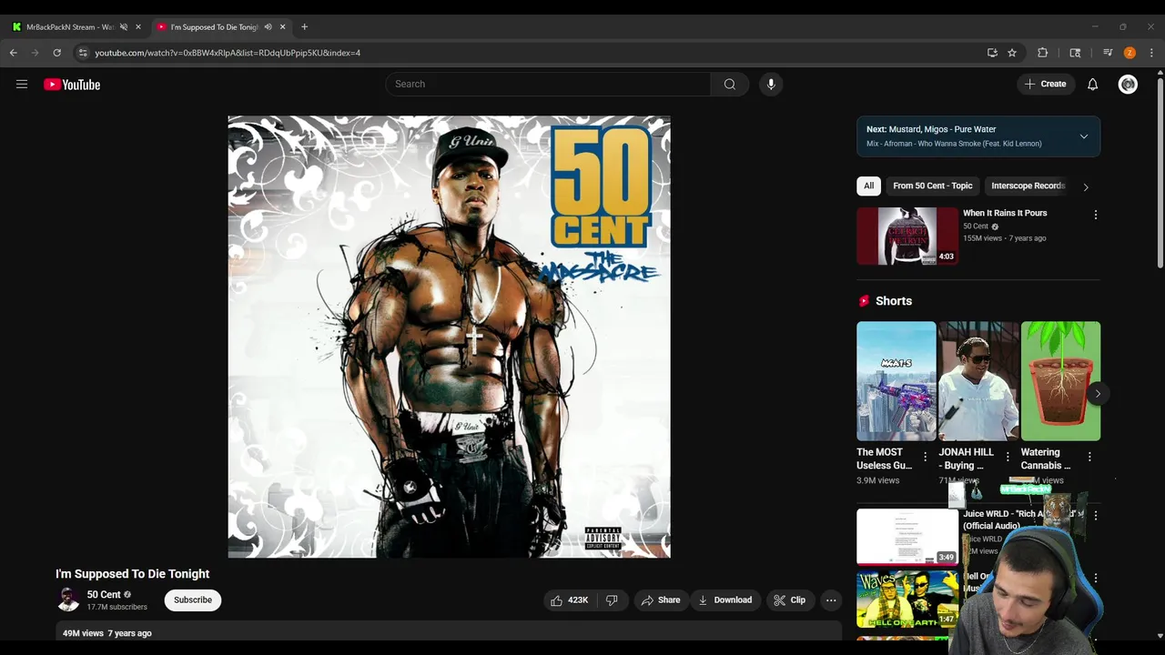The width and height of the screenshot is (1165, 655).
Task: Open When It Rains It Pours title
Action: click(x=1005, y=213)
